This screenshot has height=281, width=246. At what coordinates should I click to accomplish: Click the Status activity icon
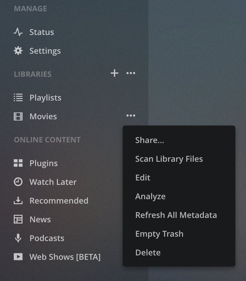point(18,32)
